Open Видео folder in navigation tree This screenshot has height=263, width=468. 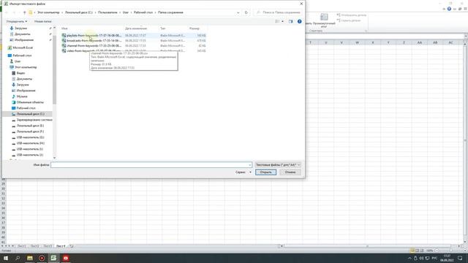pyautogui.click(x=20, y=73)
